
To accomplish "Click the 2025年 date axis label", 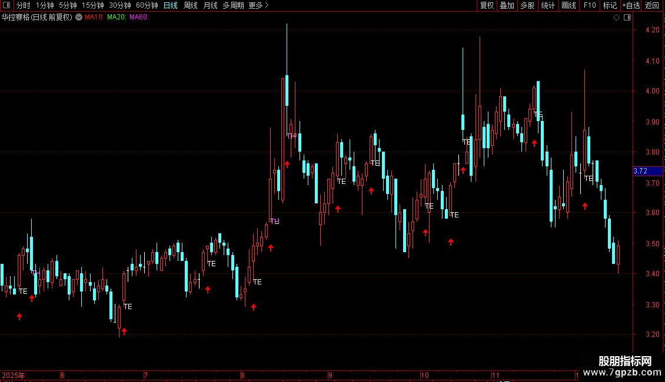I will click(x=14, y=375).
